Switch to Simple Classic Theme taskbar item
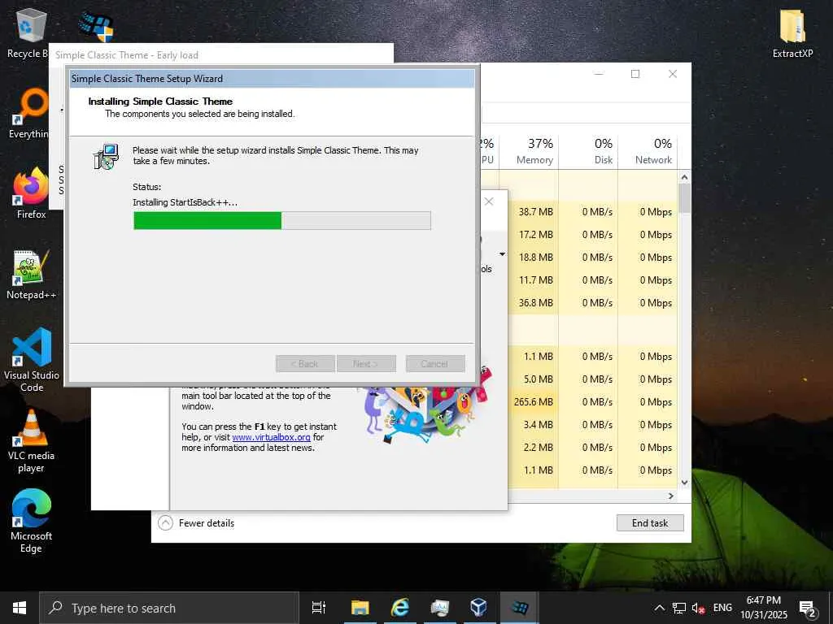 [x=519, y=608]
